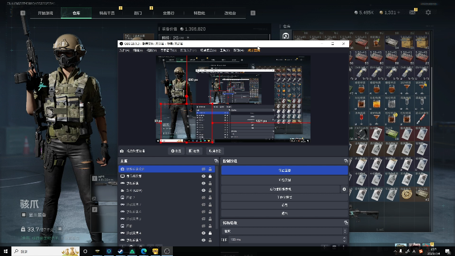Toggle lock on the 图像 2 source

point(210,197)
